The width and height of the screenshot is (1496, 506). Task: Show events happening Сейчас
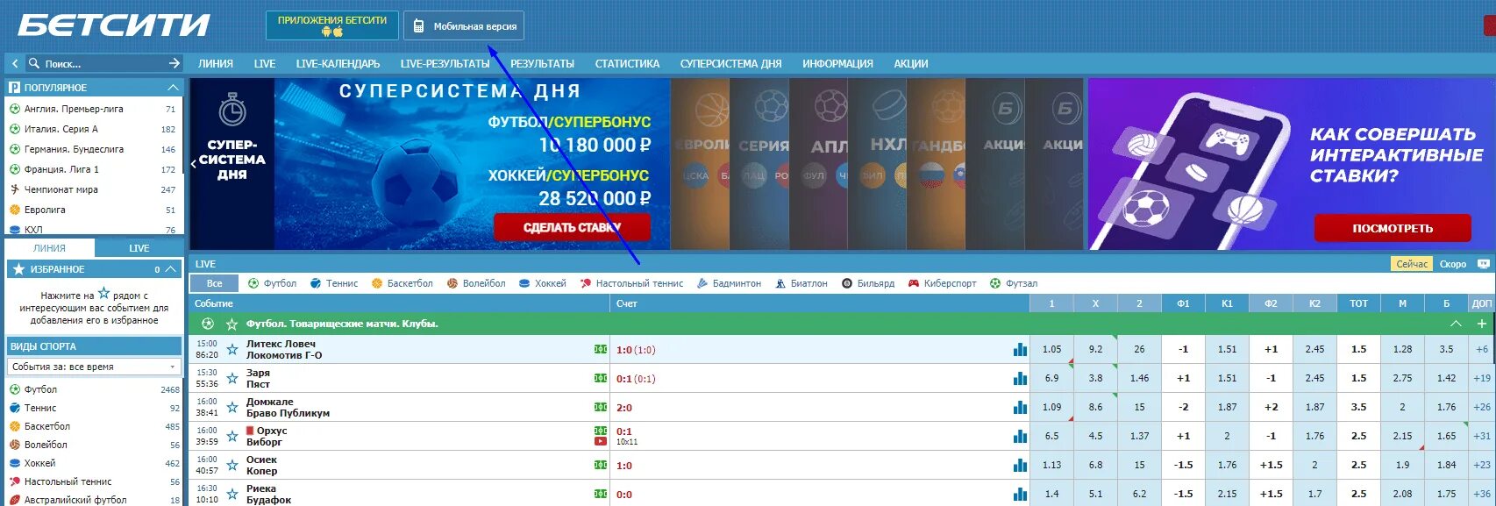[x=1412, y=264]
